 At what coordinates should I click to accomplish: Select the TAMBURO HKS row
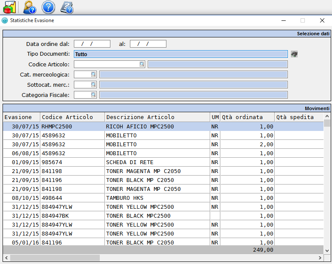click(163, 198)
